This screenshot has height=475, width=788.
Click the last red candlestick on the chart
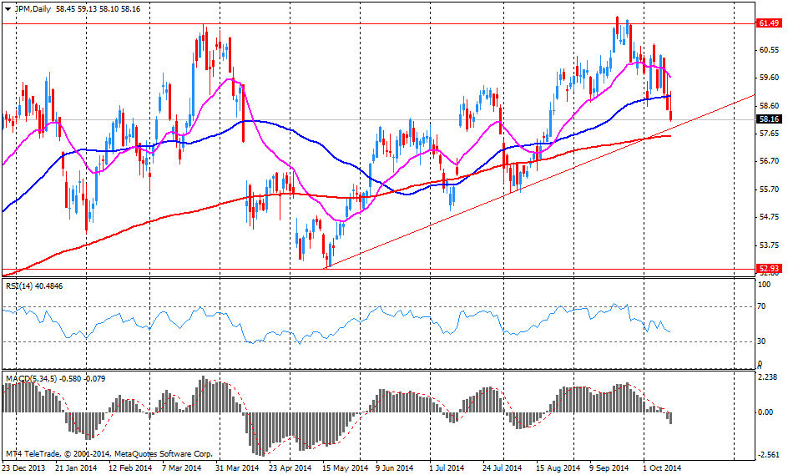point(671,109)
